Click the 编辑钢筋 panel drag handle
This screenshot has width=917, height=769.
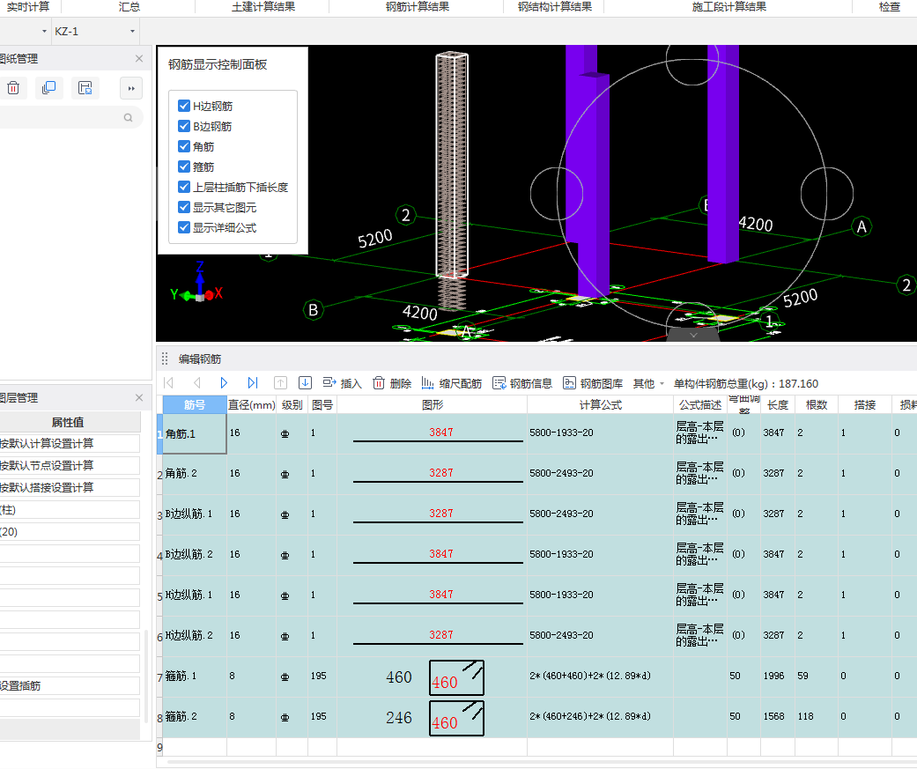[x=165, y=359]
